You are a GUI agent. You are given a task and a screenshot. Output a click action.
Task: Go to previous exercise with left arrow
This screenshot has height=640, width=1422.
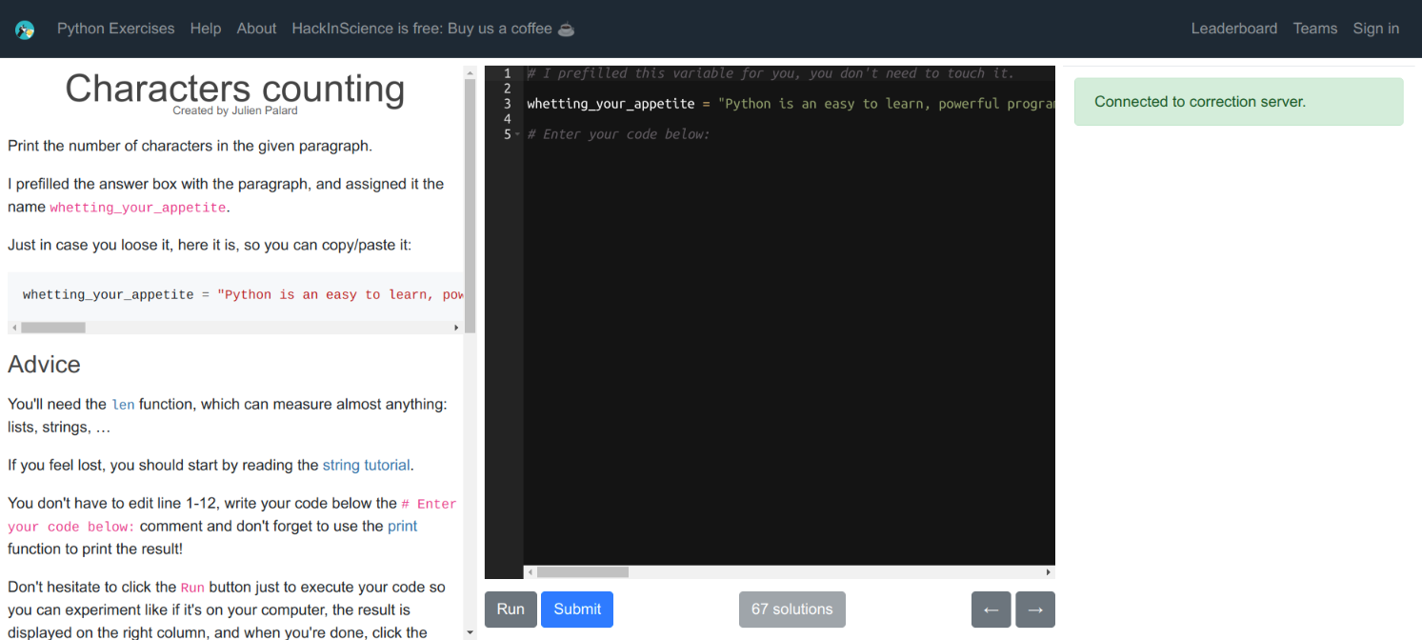(x=991, y=610)
